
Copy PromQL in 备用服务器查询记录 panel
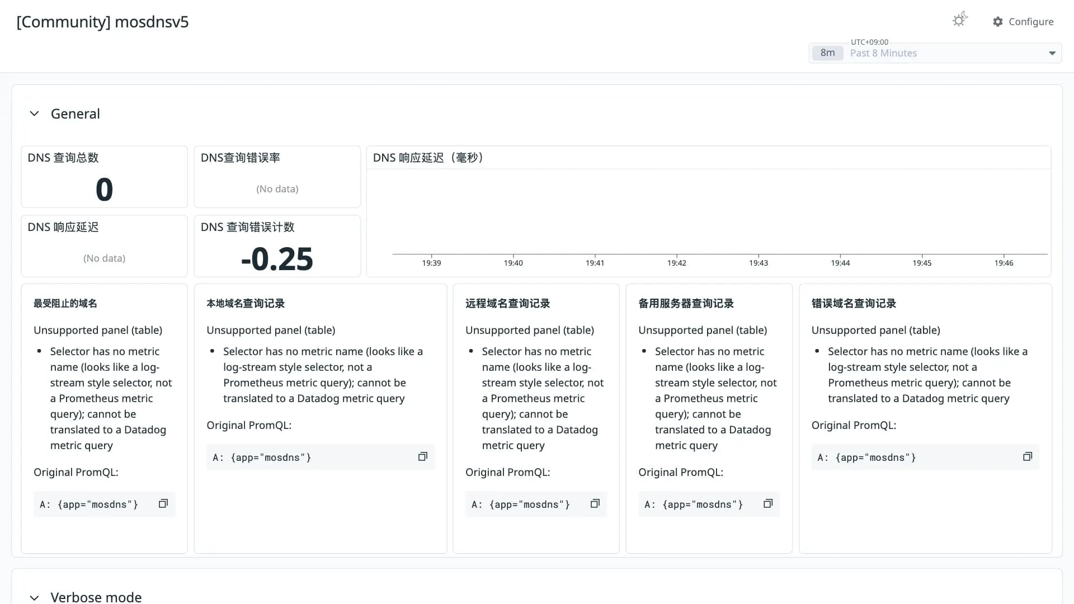pos(768,504)
